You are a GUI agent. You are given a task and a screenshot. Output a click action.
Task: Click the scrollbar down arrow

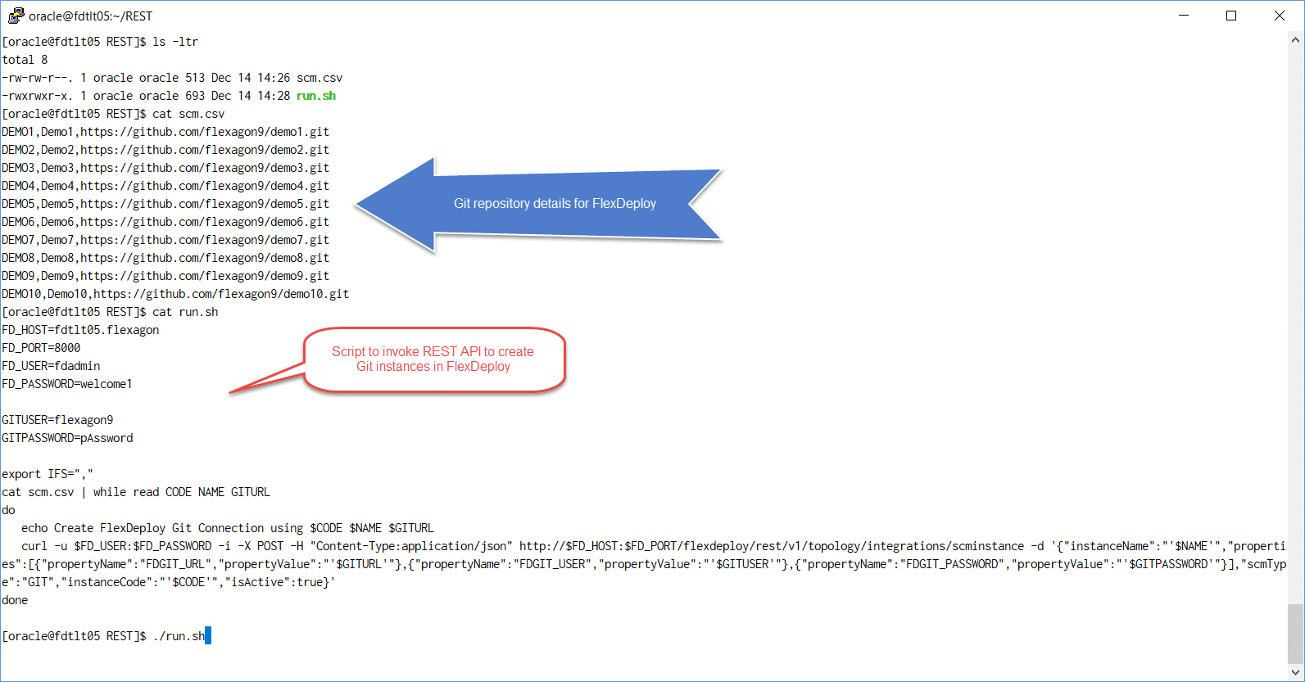point(1296,672)
